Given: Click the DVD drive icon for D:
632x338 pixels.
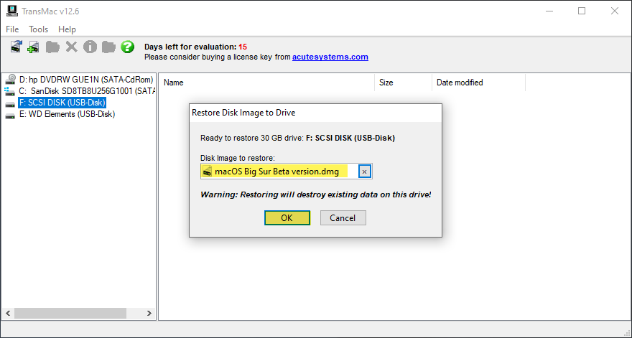Looking at the screenshot, I should coord(11,80).
